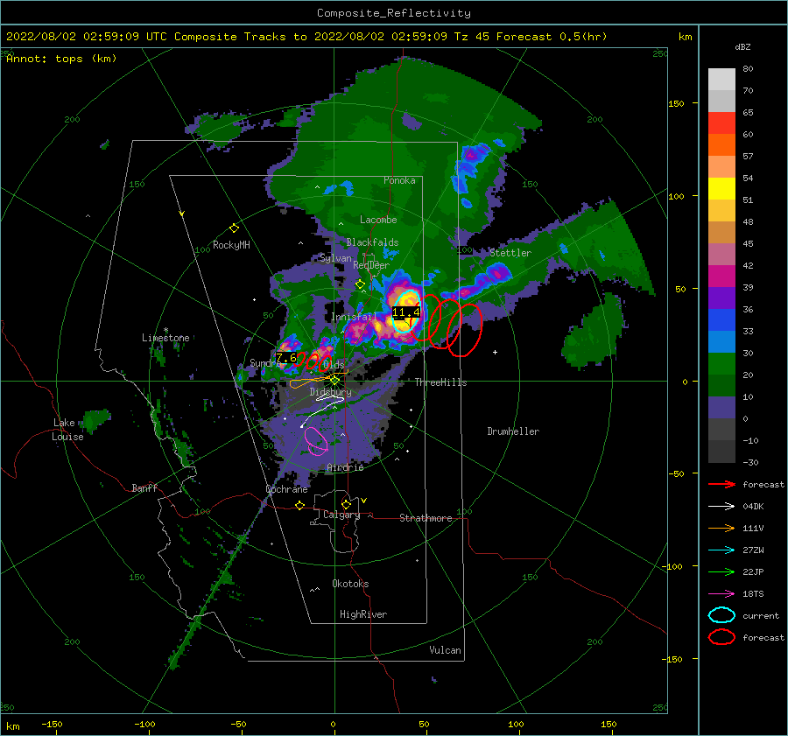Click the 7.6 storm top label
Screen dimensions: 788x736
click(x=286, y=358)
